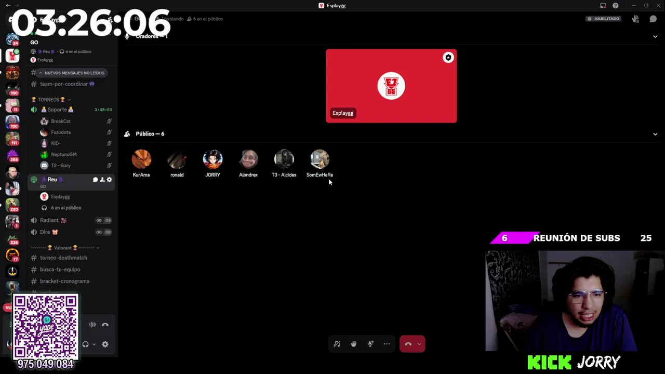Open the Help question mark icon
The height and width of the screenshot is (374, 665).
pyautogui.click(x=616, y=6)
